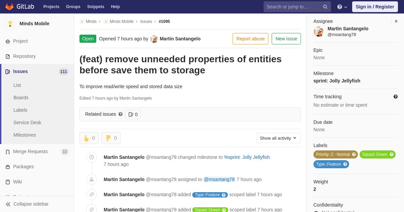
Task: Click the assignee avatar in right sidebar
Action: (x=318, y=32)
